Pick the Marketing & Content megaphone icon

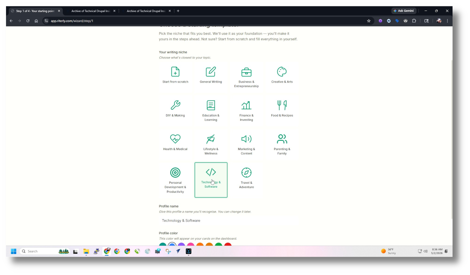(x=246, y=139)
